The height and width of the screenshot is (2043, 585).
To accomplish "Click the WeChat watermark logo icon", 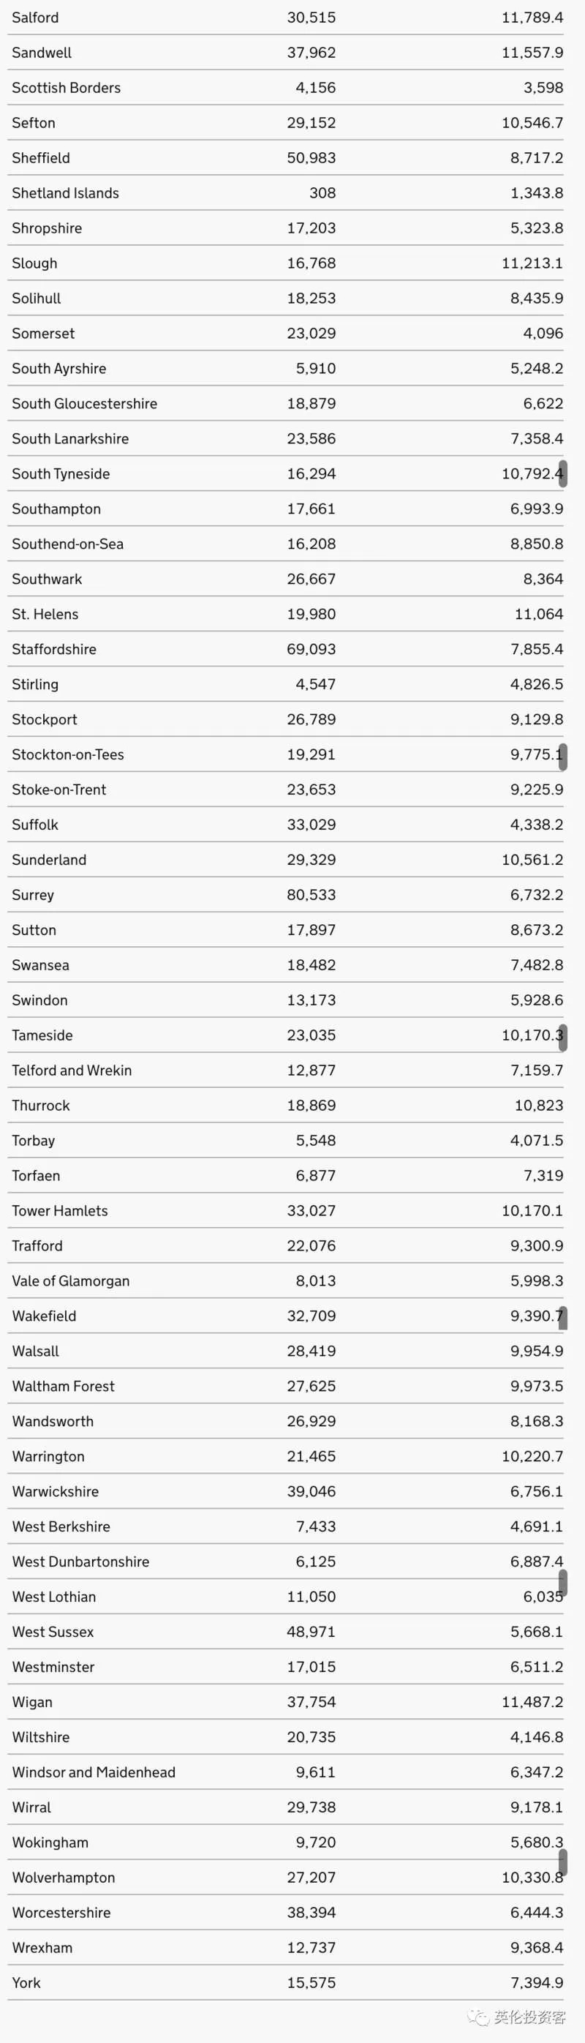I will coord(478,2015).
